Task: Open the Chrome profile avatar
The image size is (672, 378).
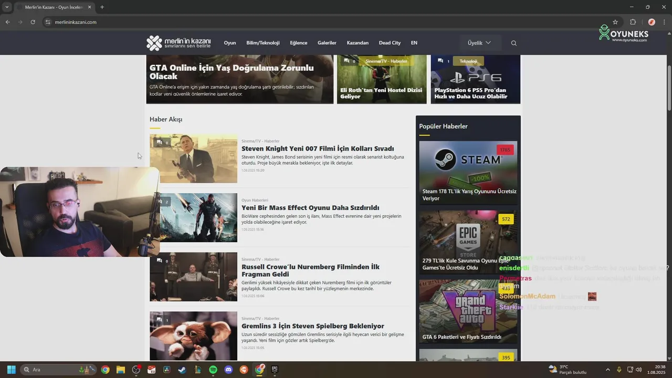Action: (652, 22)
